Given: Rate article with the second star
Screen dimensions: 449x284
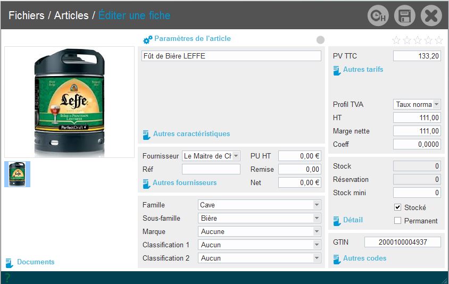Looking at the screenshot, I should click(407, 40).
